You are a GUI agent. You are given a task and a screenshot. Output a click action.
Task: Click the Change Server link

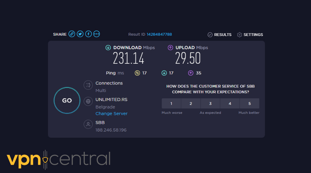click(x=111, y=113)
